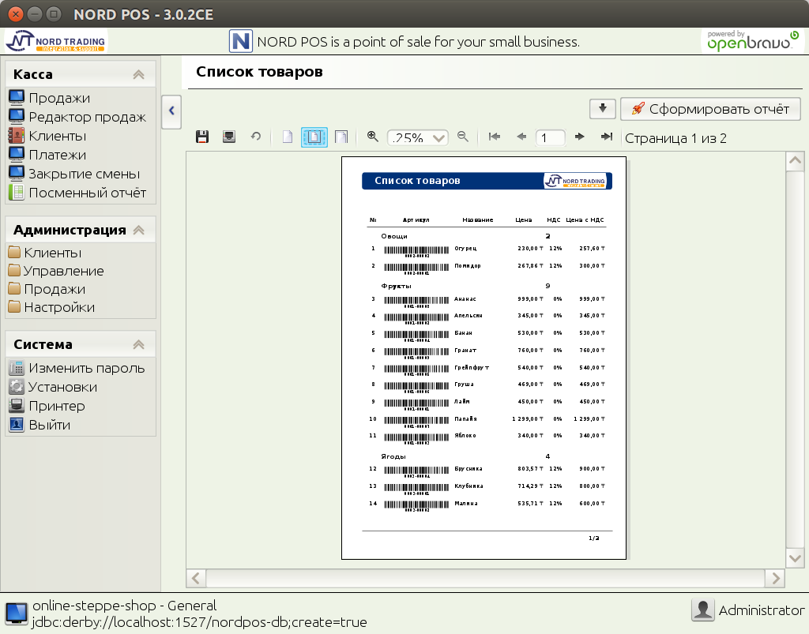The width and height of the screenshot is (809, 634).
Task: Click the horizontal scrollbar right arrow
Action: (x=775, y=578)
